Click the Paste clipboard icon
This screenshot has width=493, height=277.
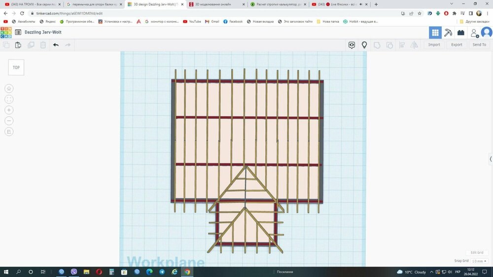pos(18,45)
